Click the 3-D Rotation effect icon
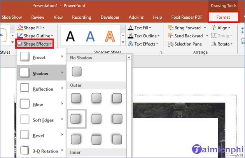 [24, 150]
